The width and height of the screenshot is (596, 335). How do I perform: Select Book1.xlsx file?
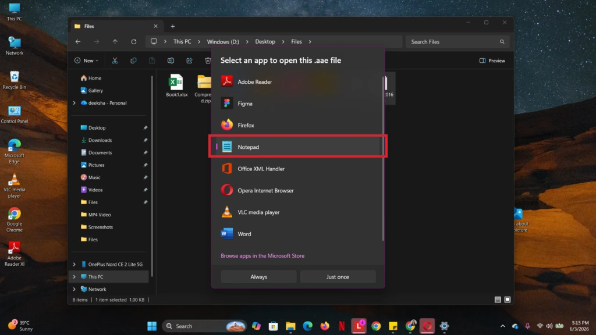click(176, 85)
